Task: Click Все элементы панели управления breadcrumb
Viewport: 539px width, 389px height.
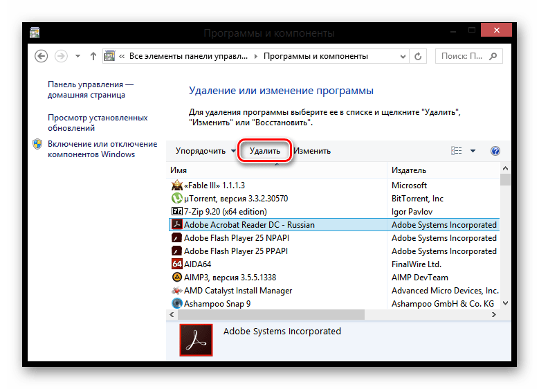Action: coord(188,56)
